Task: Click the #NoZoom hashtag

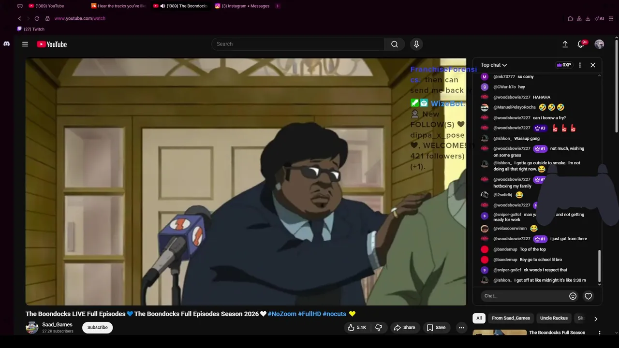Action: pyautogui.click(x=282, y=314)
